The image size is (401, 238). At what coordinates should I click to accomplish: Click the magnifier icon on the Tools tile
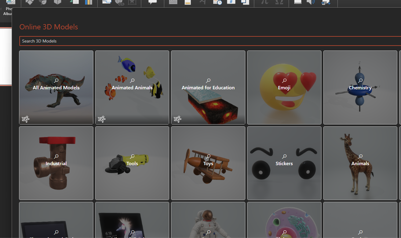[x=132, y=156]
